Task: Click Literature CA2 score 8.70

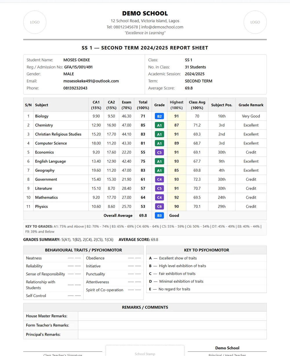Action: coord(111,188)
